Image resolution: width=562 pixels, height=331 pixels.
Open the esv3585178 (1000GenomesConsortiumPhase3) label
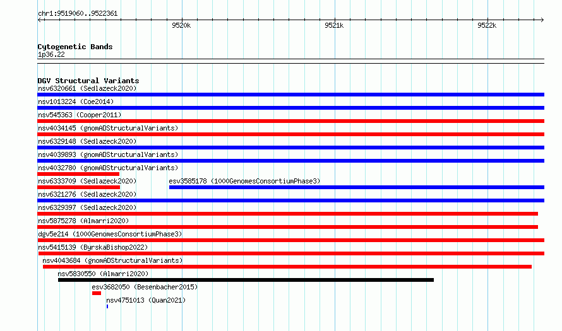(x=244, y=181)
